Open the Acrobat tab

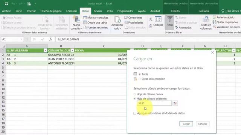point(155,11)
